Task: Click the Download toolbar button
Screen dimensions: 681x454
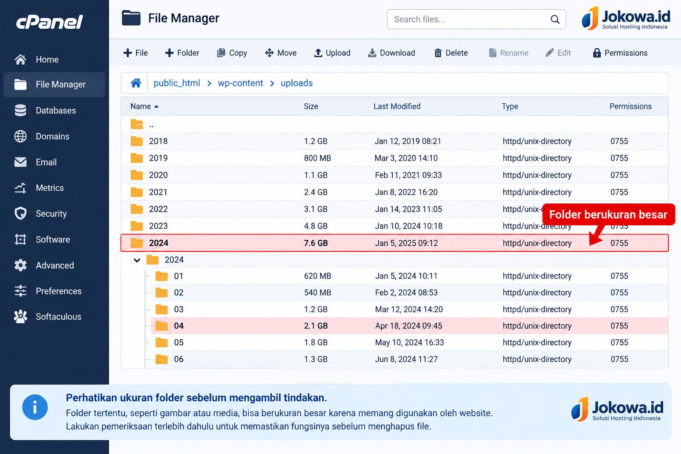Action: [391, 53]
